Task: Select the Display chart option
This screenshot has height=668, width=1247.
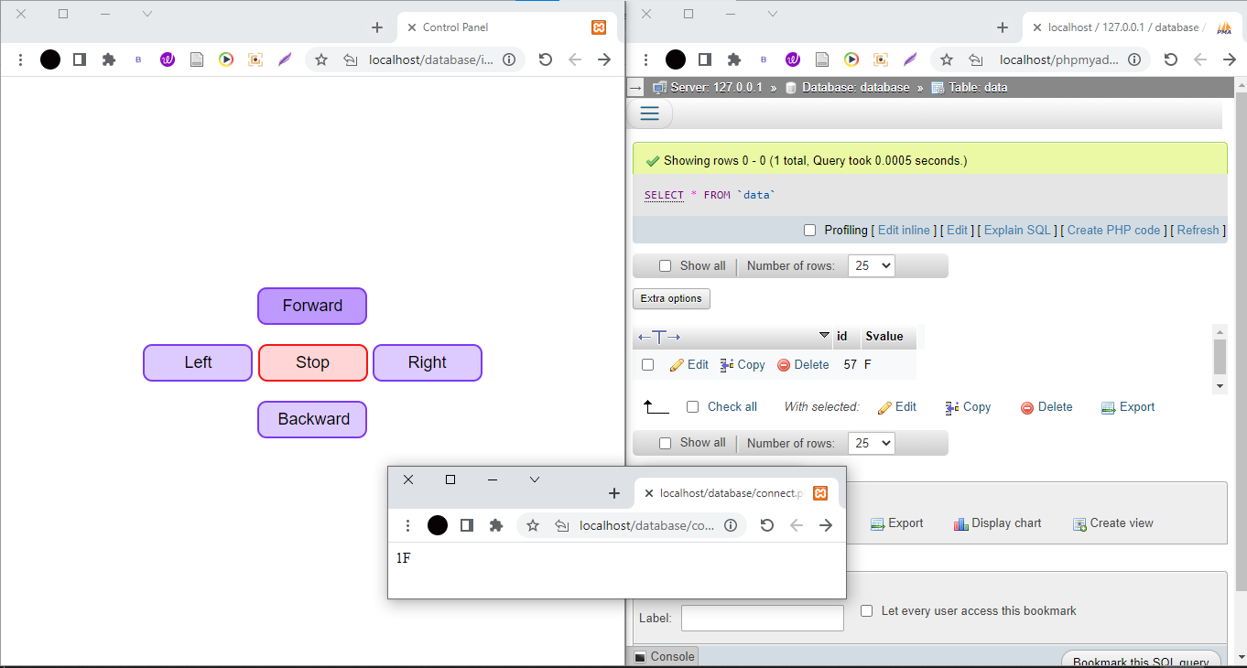Action: click(997, 523)
